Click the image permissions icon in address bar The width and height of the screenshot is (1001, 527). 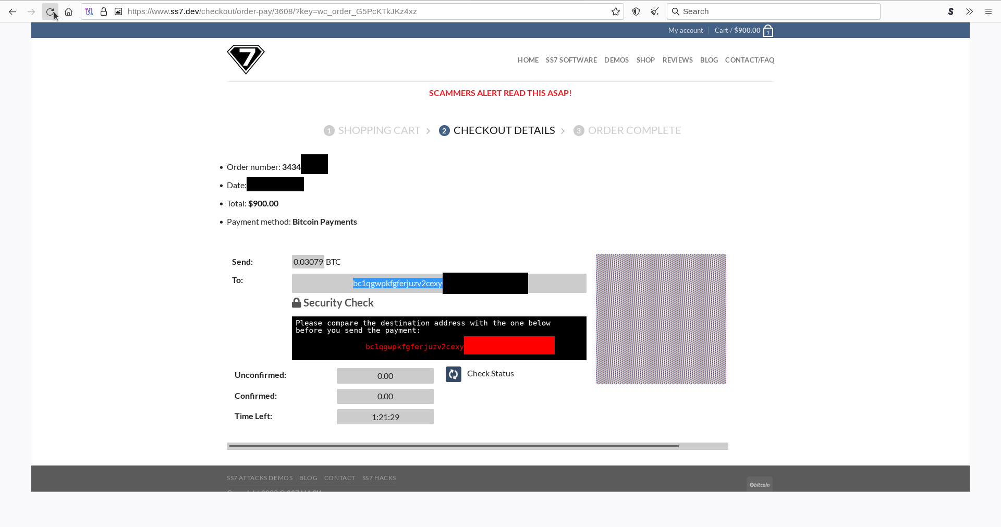point(118,11)
